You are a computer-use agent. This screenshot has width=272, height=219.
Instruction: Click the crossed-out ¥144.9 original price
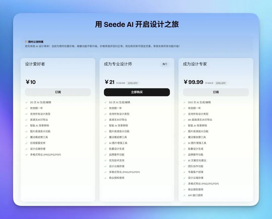[x=209, y=83]
